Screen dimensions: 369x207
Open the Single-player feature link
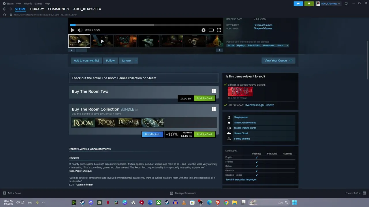click(x=241, y=117)
